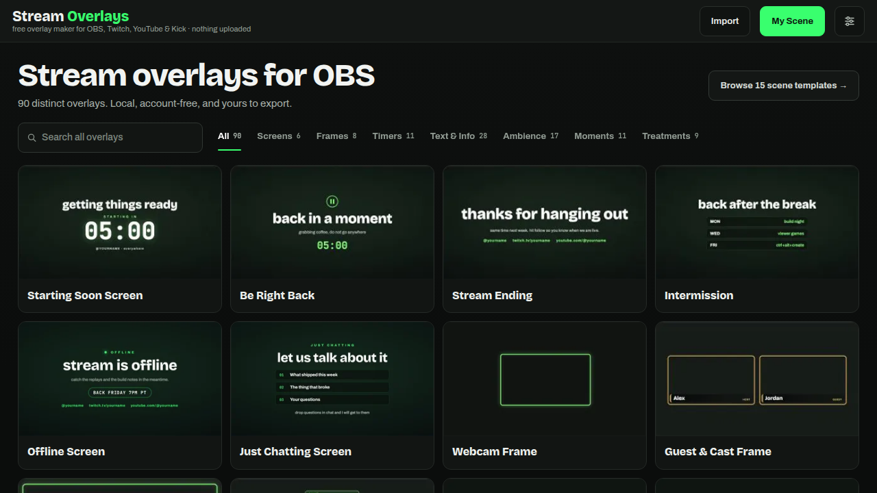Click the search magnifier icon

[x=32, y=138]
